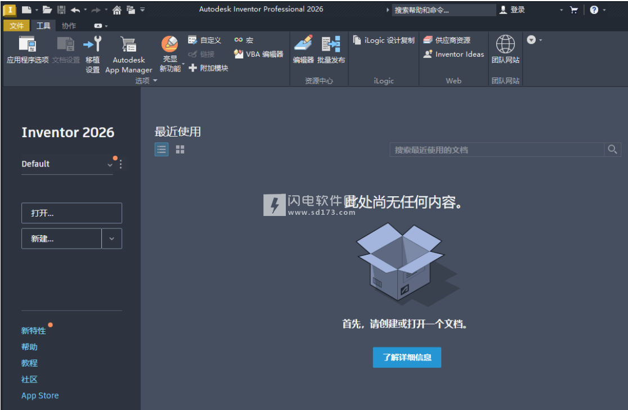
Task: Open the redo dropdown arrow
Action: click(x=106, y=10)
